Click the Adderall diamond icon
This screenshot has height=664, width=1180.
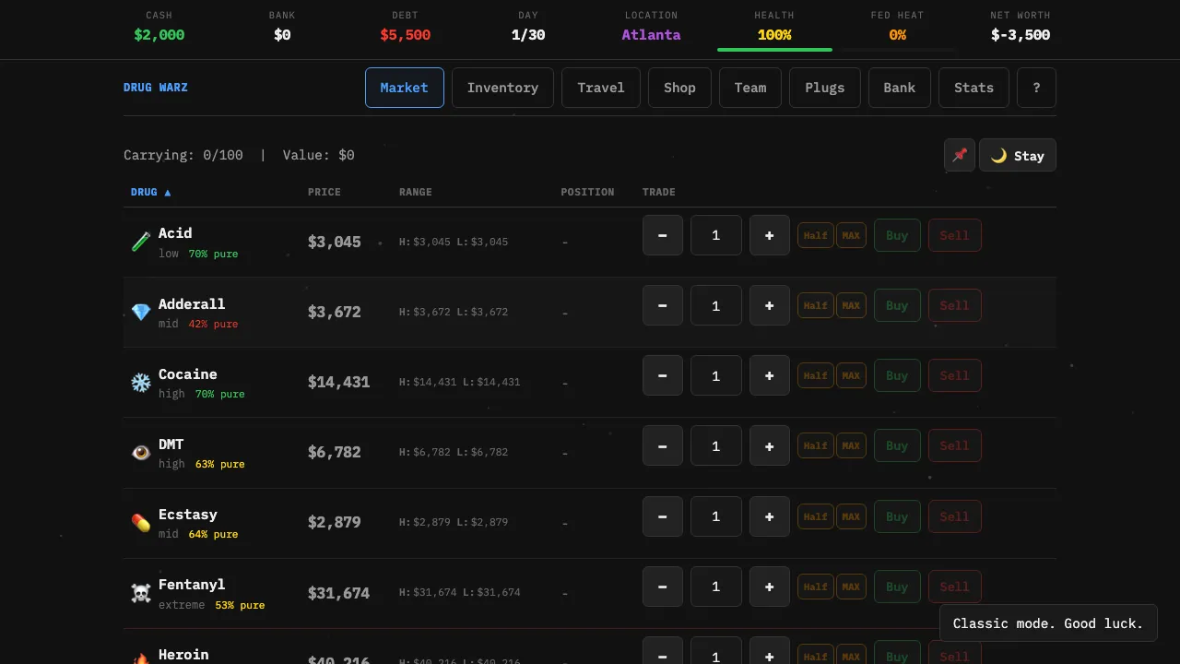click(141, 313)
